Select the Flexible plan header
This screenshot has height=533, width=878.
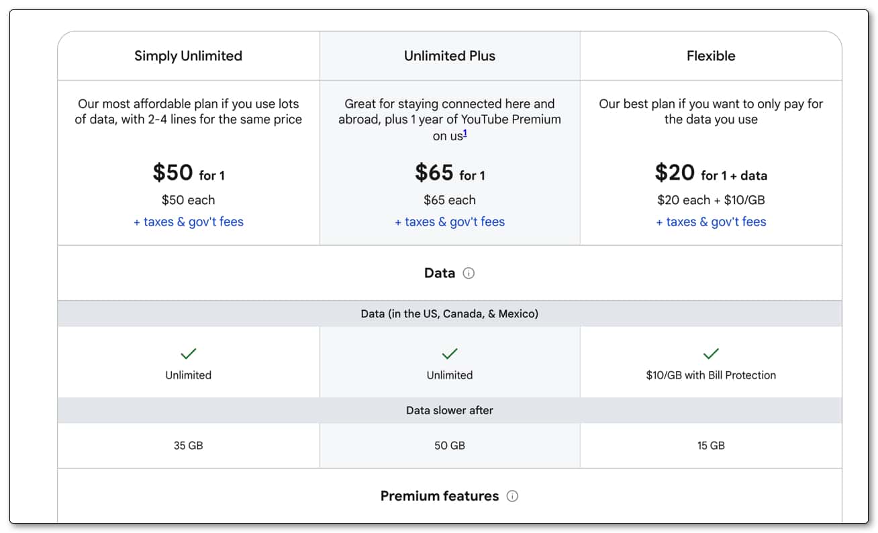point(711,56)
